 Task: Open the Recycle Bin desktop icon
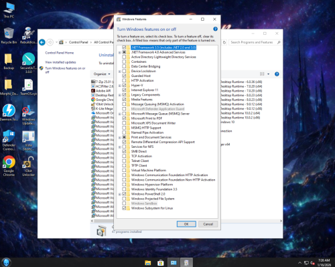coord(9,35)
